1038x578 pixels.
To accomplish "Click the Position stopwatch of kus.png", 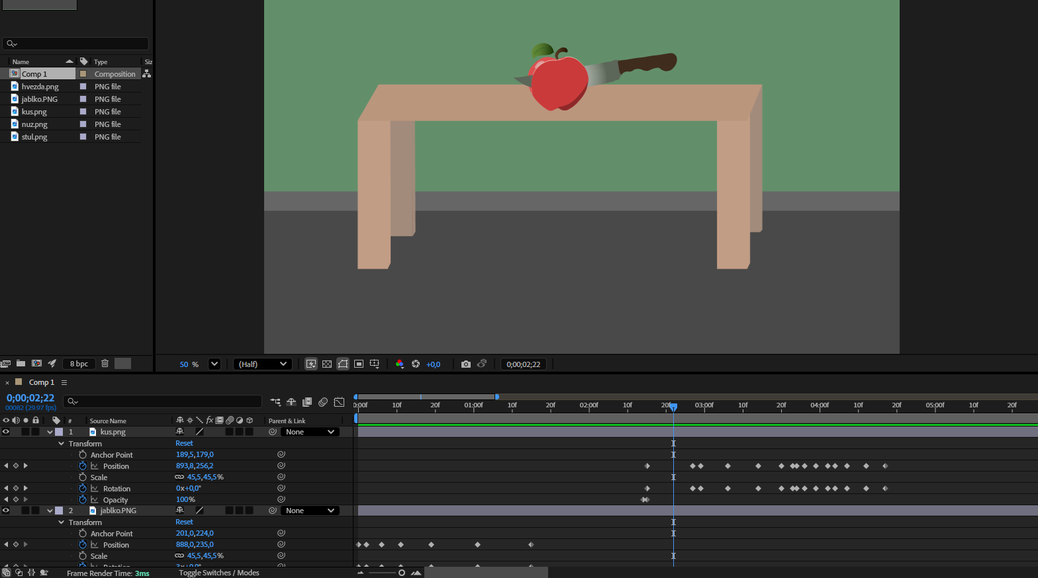I will point(83,466).
